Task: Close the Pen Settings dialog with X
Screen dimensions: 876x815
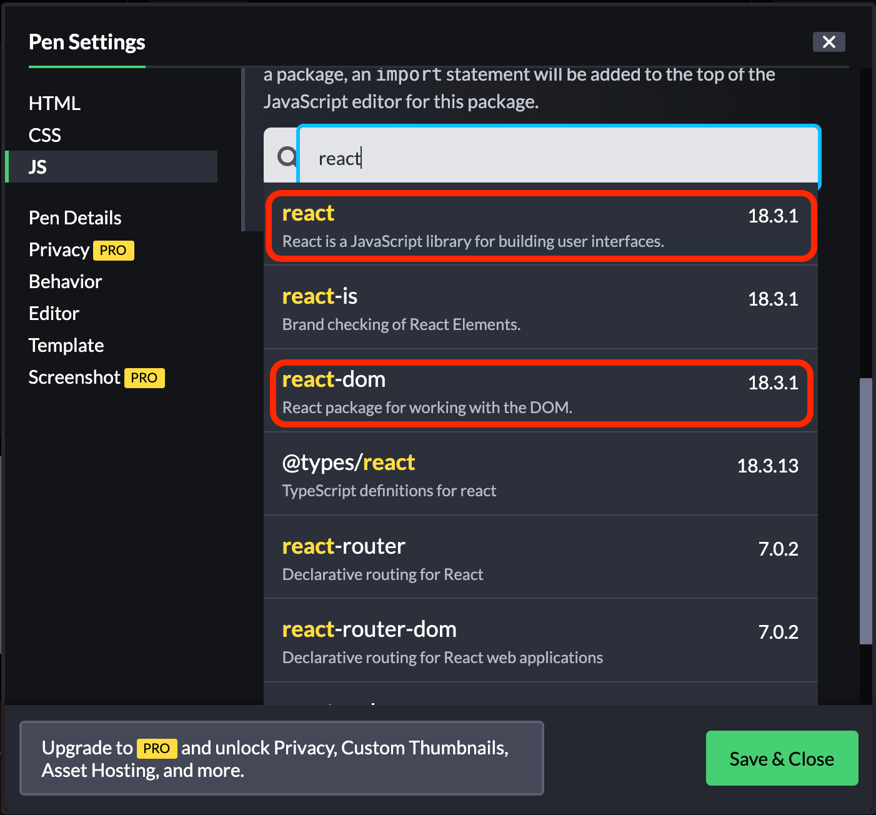Action: click(829, 42)
